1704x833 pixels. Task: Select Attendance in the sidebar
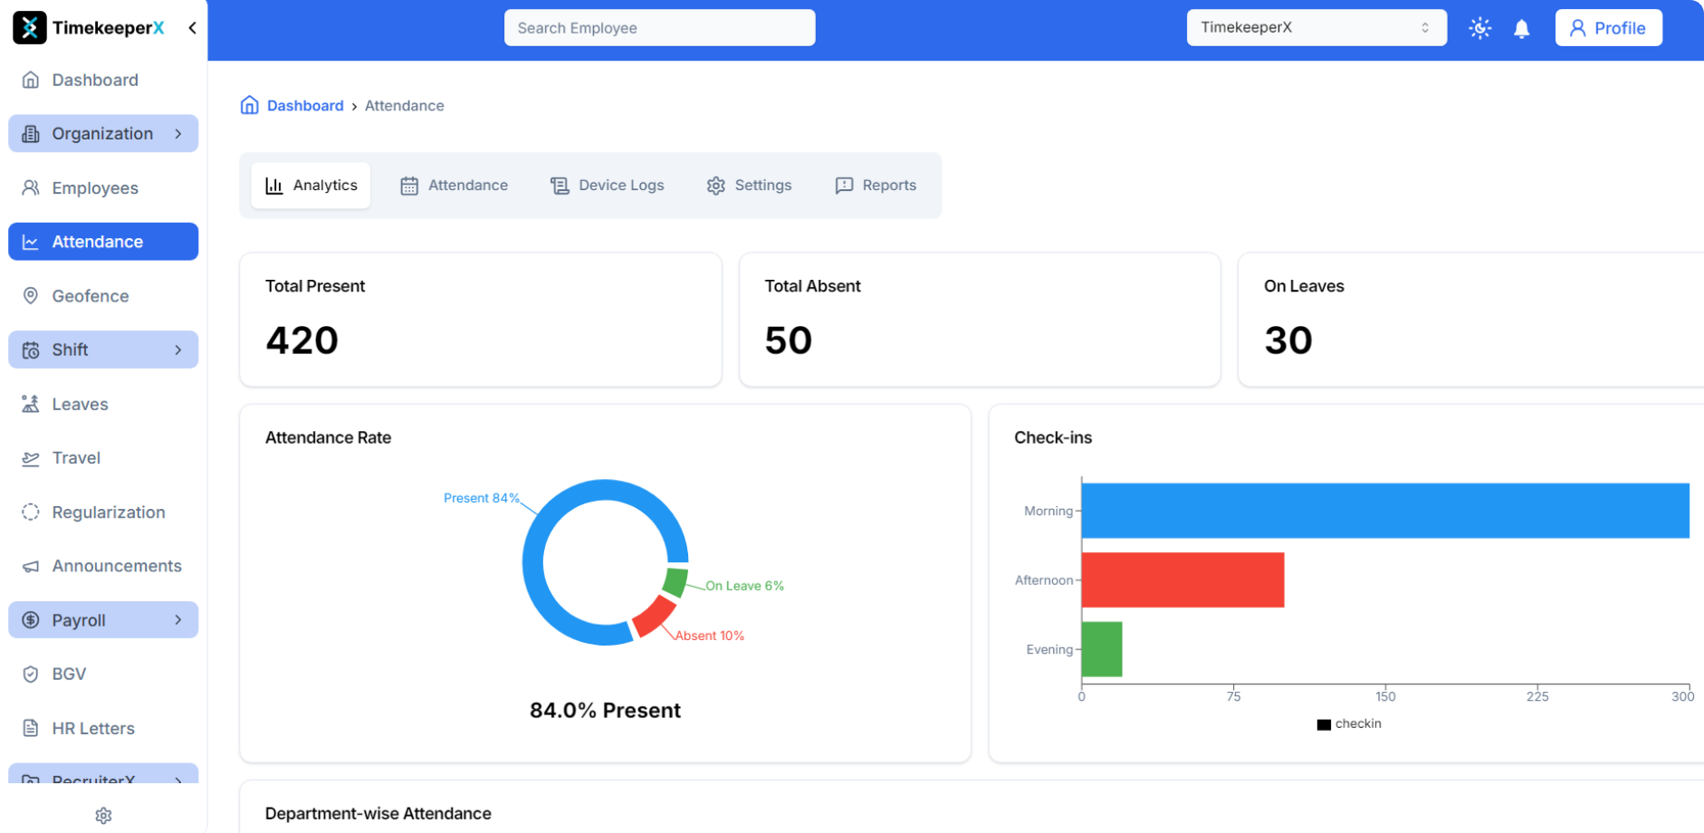click(103, 242)
